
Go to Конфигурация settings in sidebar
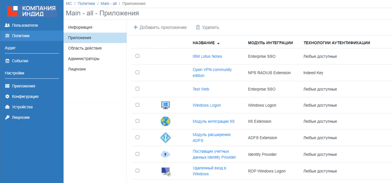point(25,96)
